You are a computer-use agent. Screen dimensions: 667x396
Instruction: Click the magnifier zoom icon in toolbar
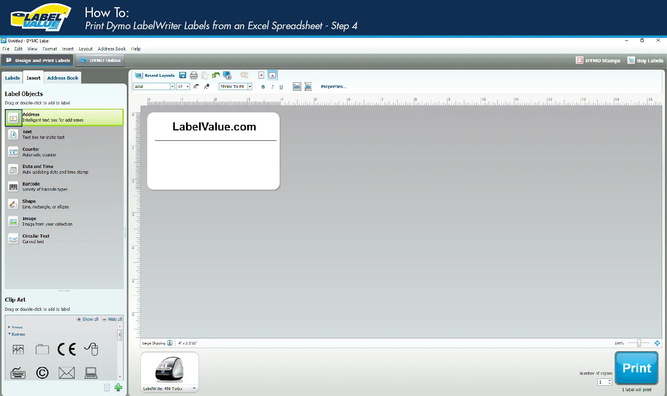(244, 75)
